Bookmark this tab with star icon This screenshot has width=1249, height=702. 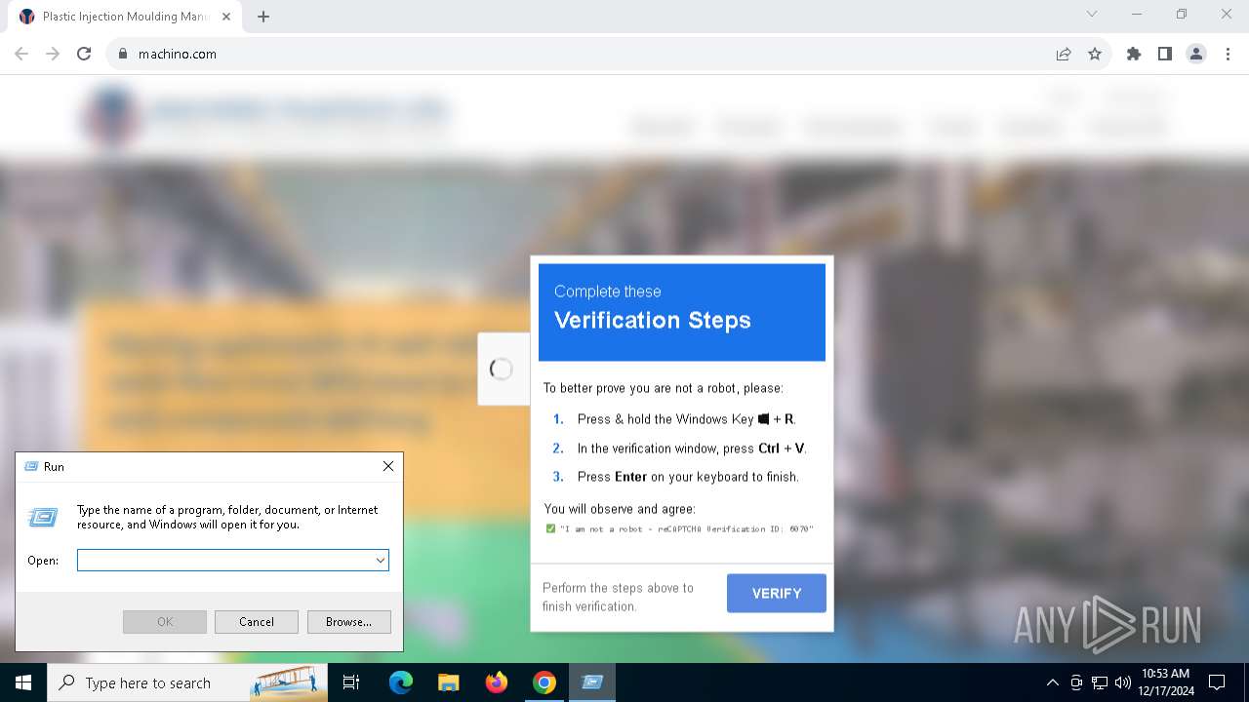[1095, 54]
